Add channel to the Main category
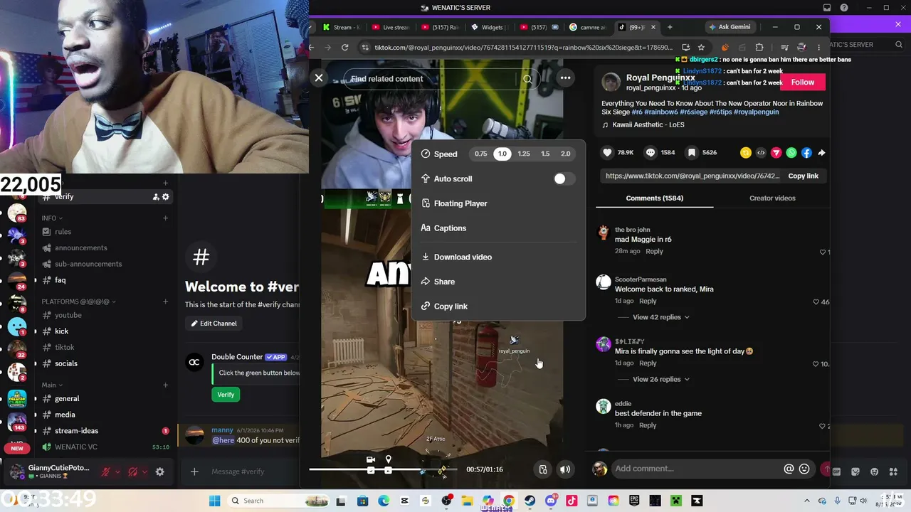 pos(165,385)
